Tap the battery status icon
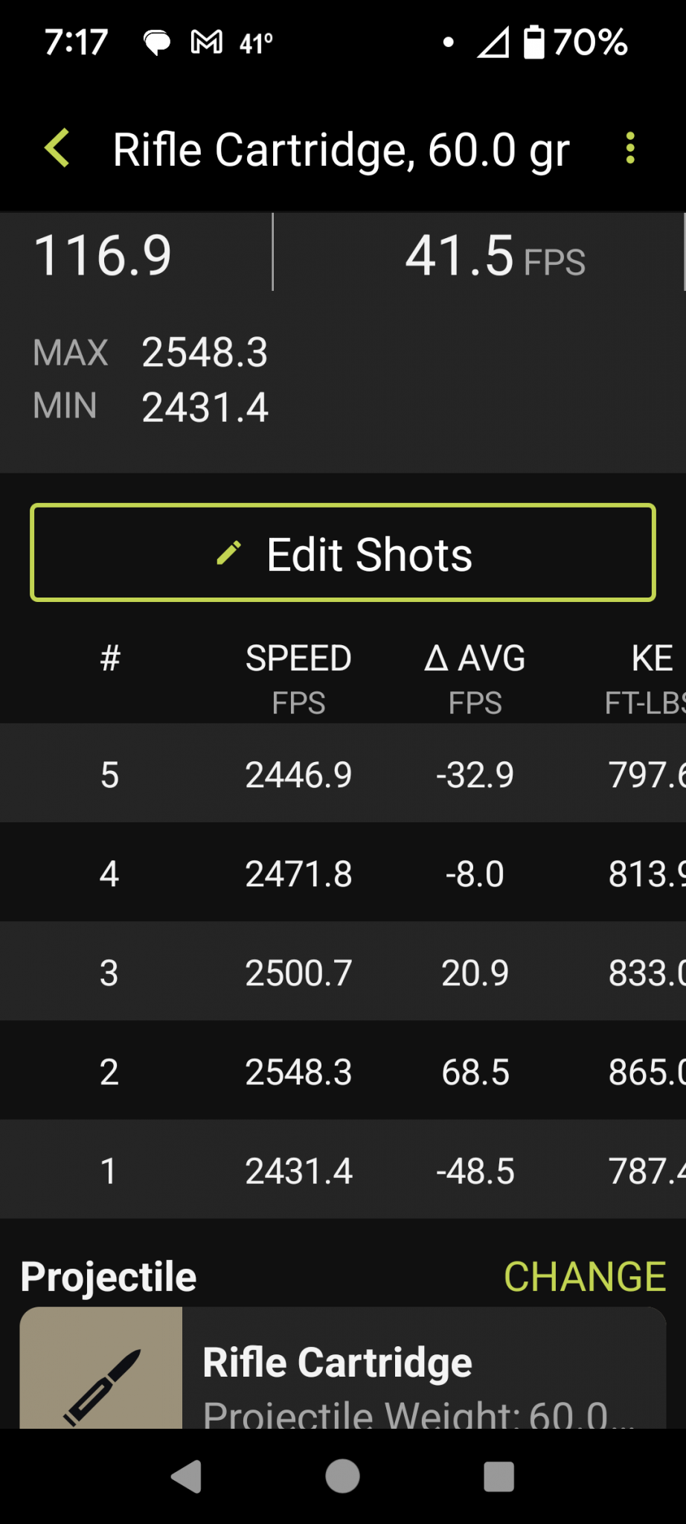 point(533,42)
